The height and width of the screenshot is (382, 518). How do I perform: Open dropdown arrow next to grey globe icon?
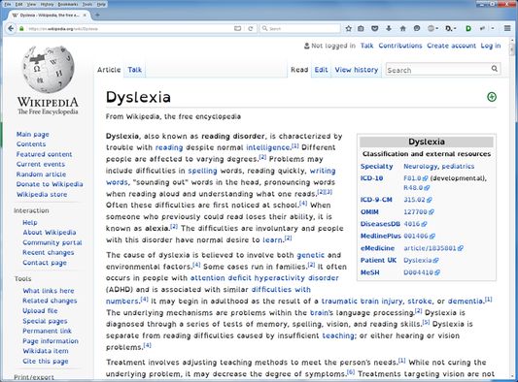pyautogui.click(x=437, y=29)
